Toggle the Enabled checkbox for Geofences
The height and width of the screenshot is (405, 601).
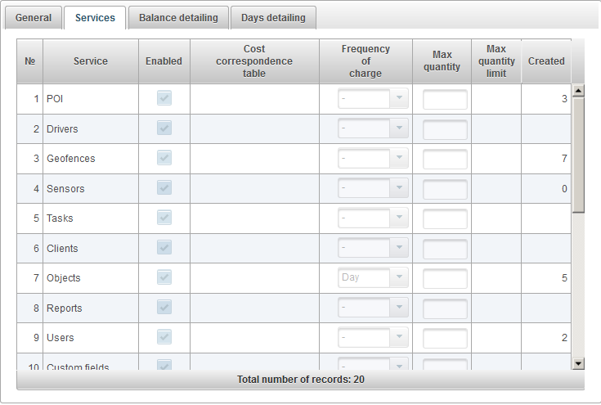[x=164, y=158]
